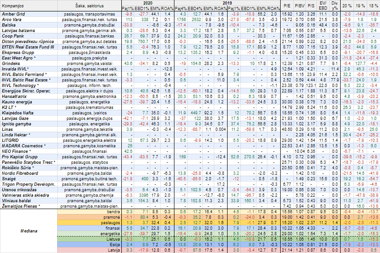The height and width of the screenshot is (253, 380).
Task: Select the P/BV column header
Action: point(299,6)
